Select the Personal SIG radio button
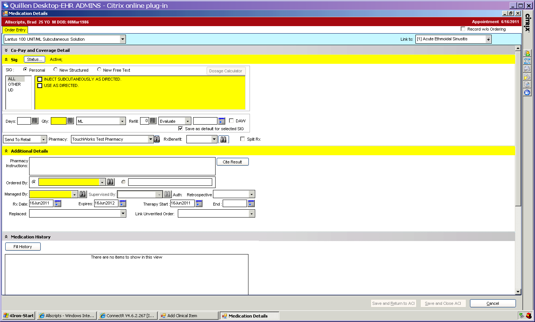This screenshot has width=535, height=322. click(25, 69)
